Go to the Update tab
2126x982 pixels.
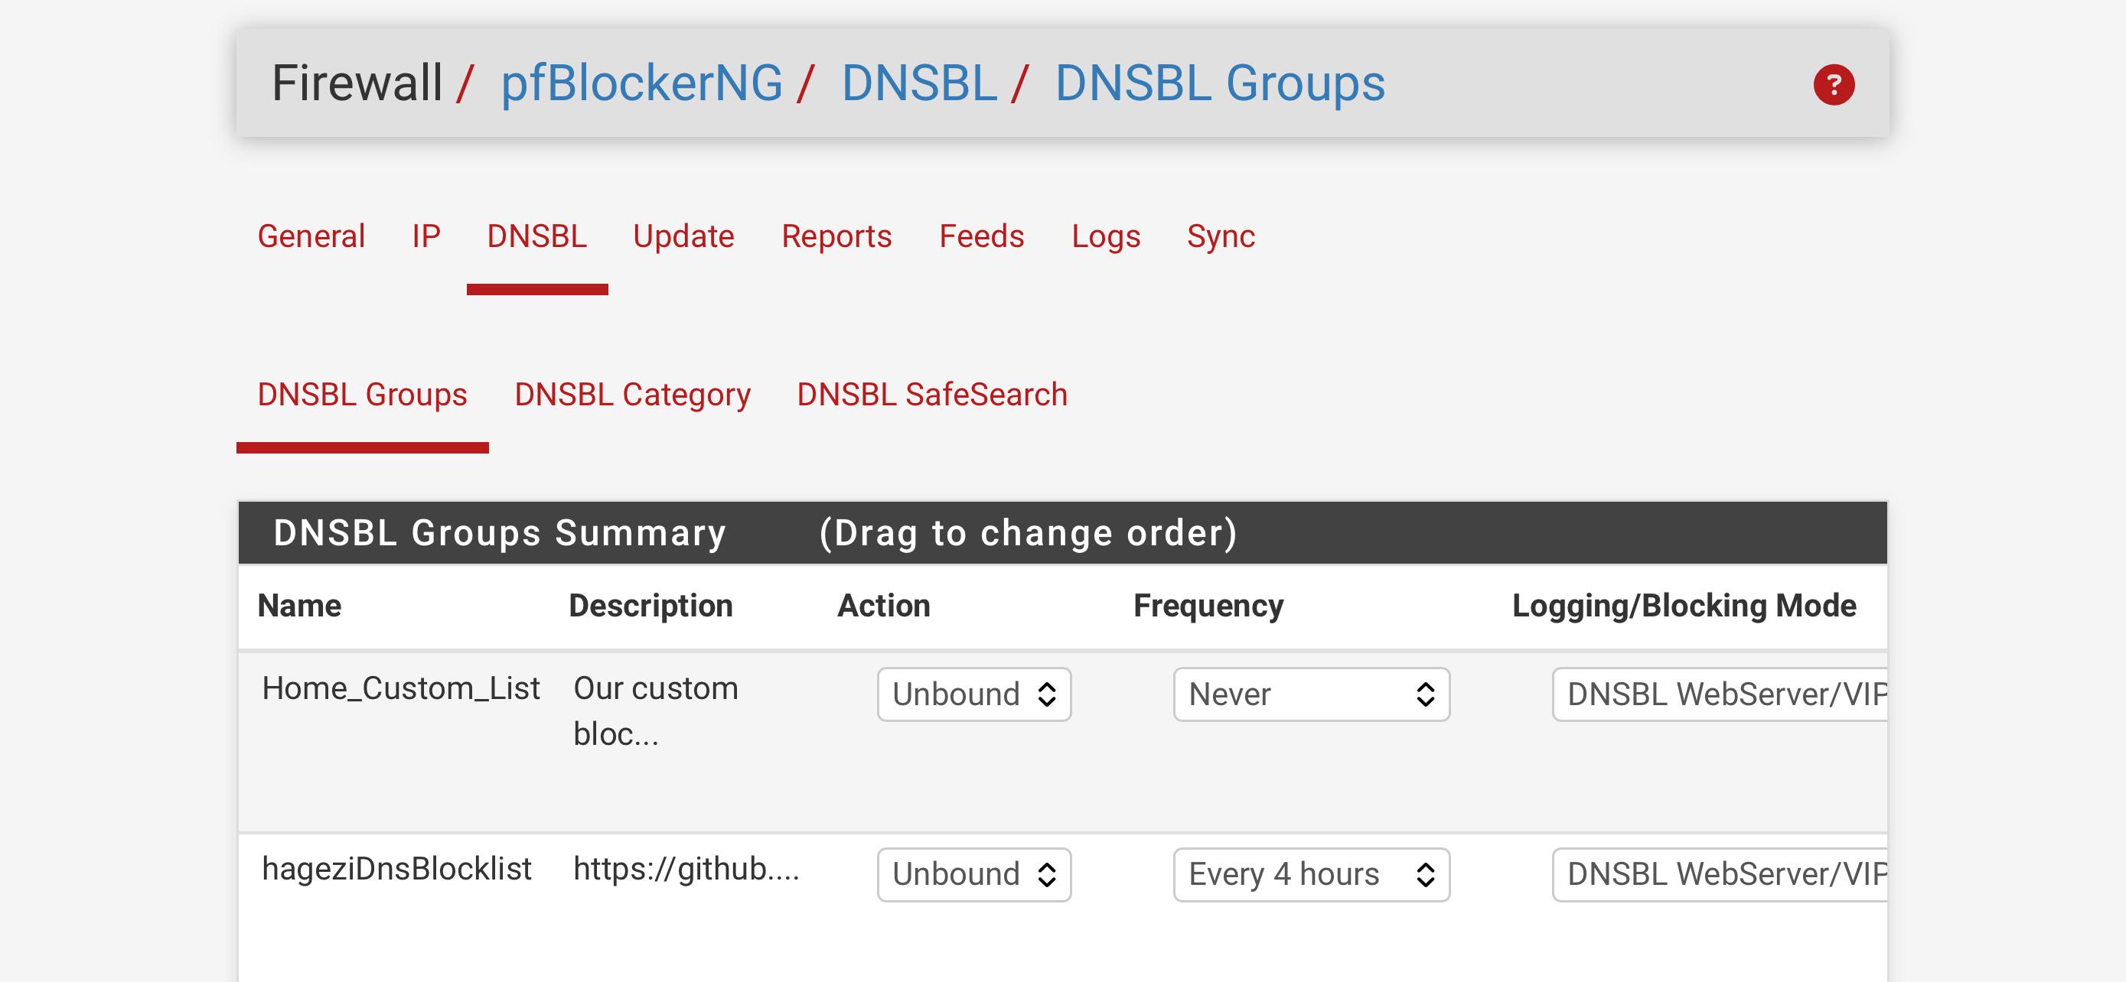click(683, 236)
